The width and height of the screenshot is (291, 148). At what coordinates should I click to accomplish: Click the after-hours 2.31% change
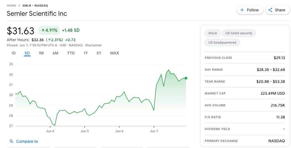click(x=54, y=40)
